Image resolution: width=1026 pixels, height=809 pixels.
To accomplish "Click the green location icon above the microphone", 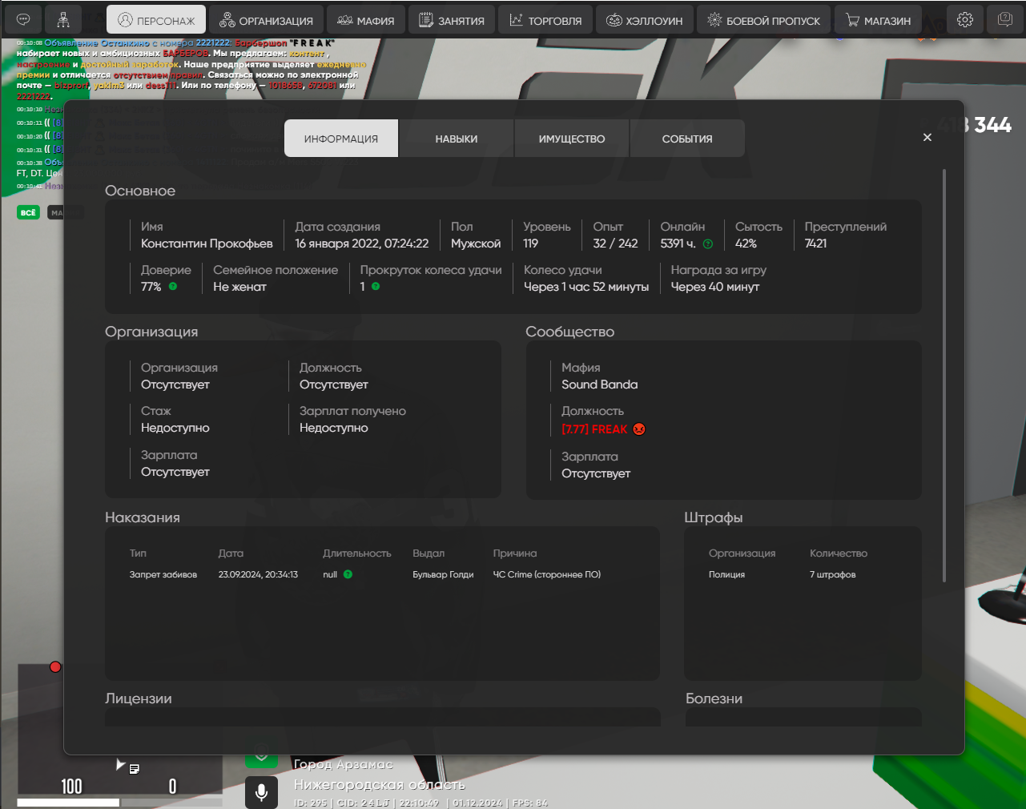I will pyautogui.click(x=261, y=754).
